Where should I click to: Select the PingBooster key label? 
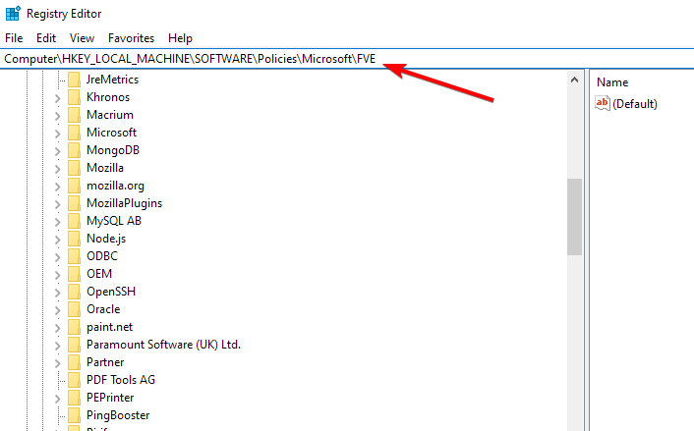pyautogui.click(x=118, y=415)
